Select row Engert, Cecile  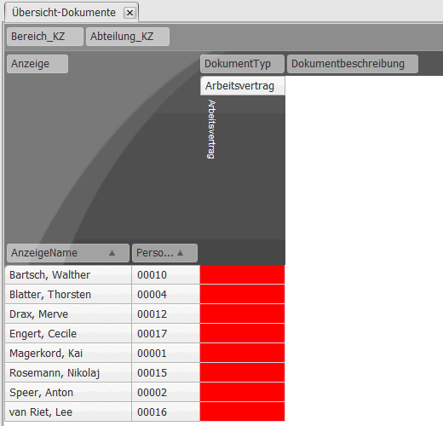tap(68, 334)
